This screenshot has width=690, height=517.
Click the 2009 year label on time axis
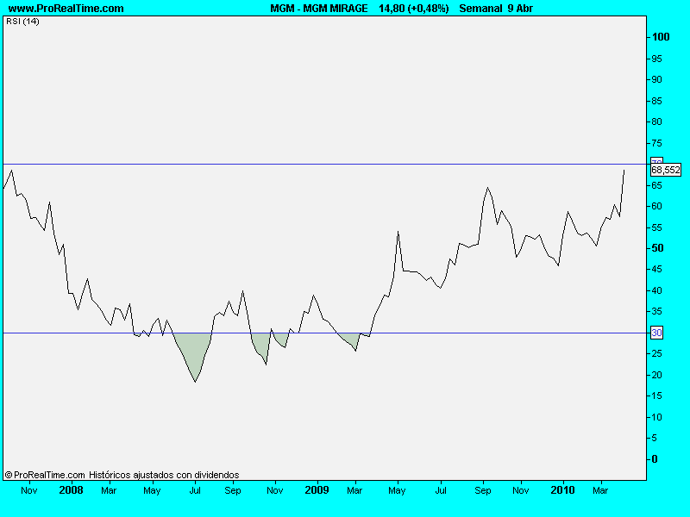[317, 490]
